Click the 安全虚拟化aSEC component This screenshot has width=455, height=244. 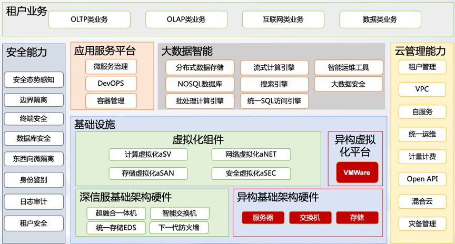[x=251, y=173]
